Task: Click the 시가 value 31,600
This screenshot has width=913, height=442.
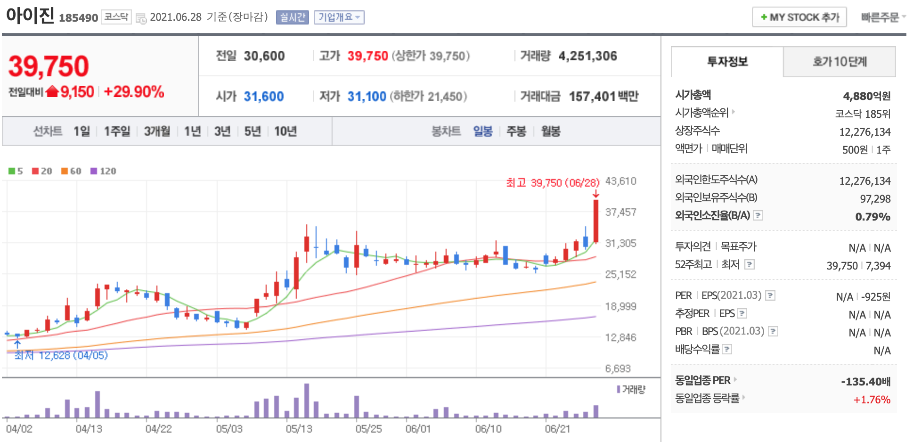Action: coord(263,97)
